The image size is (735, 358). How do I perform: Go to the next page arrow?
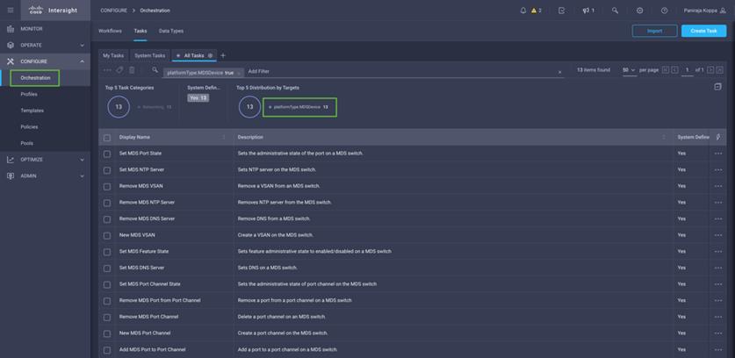coord(710,70)
